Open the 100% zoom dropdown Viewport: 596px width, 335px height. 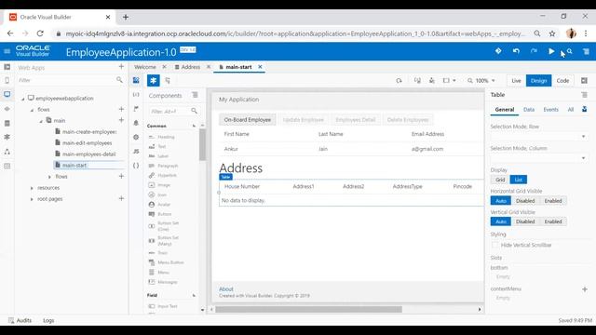click(481, 81)
